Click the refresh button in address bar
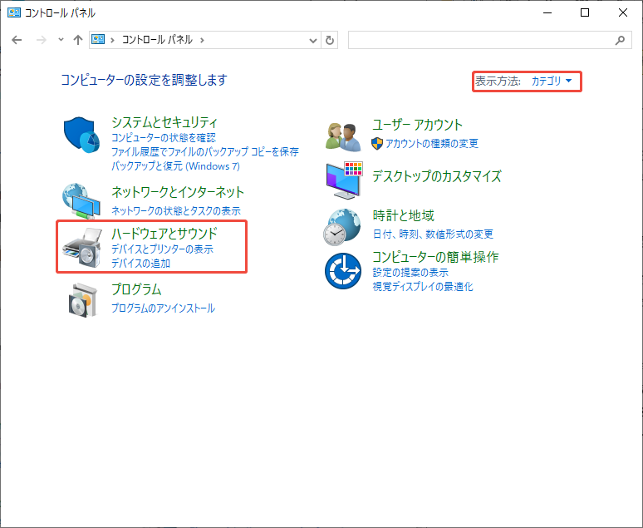The width and height of the screenshot is (643, 528). (x=329, y=40)
